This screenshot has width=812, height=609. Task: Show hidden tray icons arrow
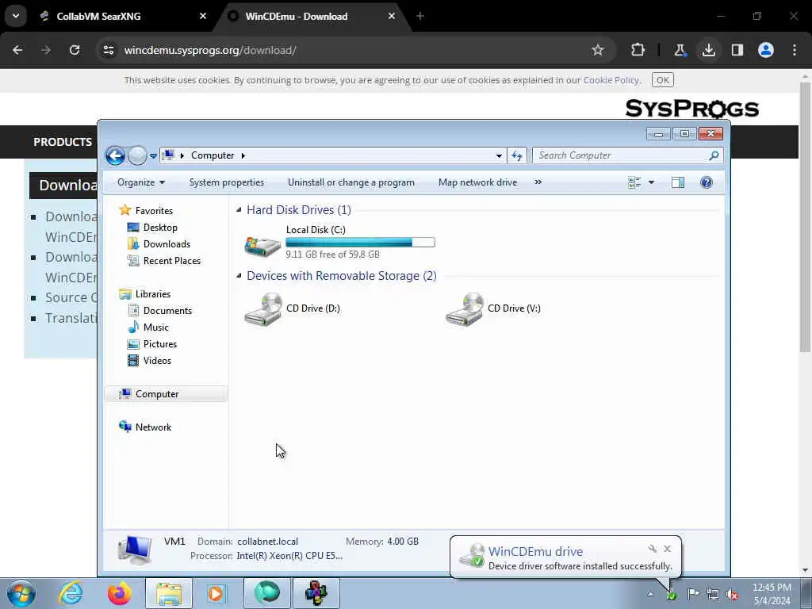click(x=650, y=594)
